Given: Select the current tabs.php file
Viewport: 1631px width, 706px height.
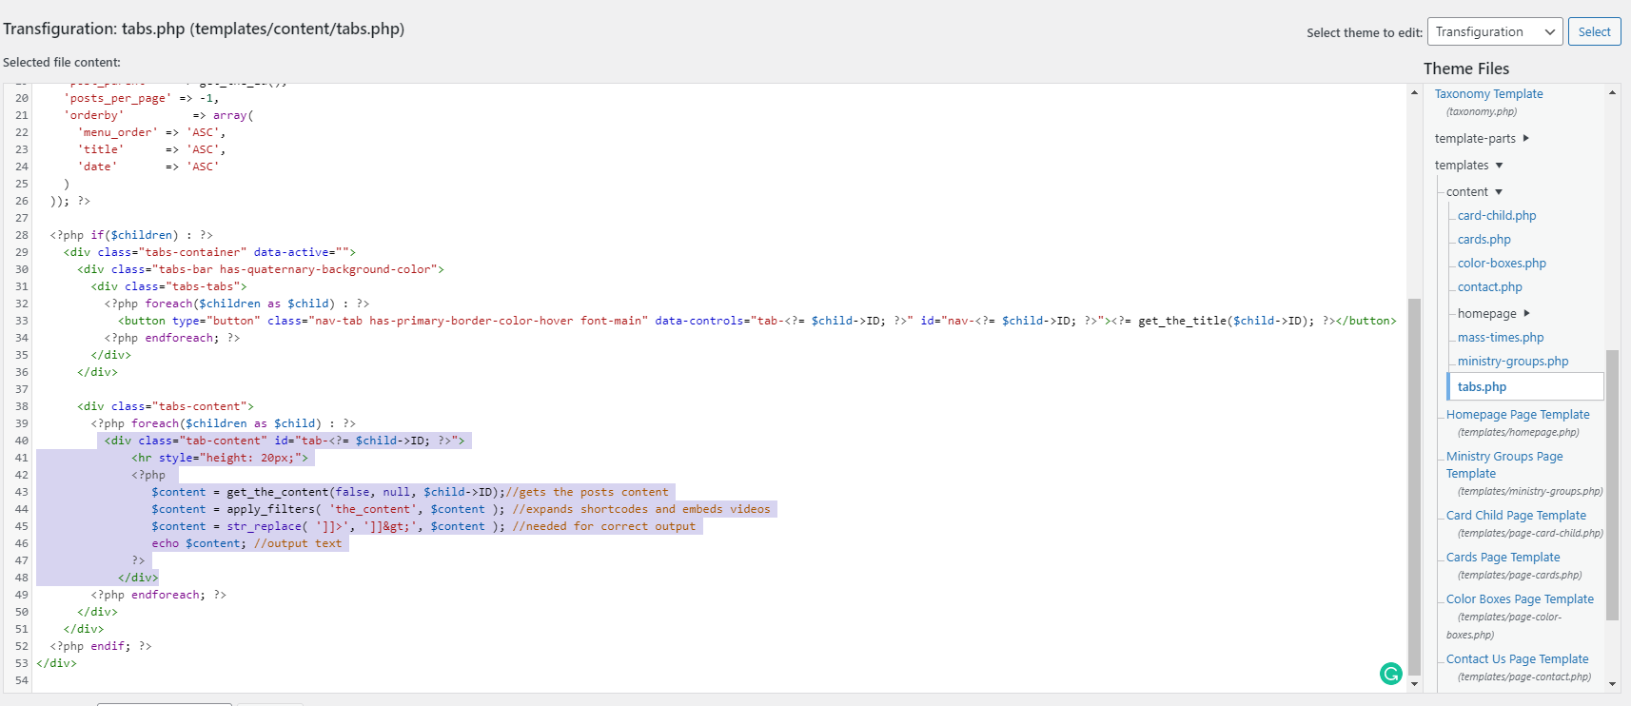Looking at the screenshot, I should point(1482,387).
